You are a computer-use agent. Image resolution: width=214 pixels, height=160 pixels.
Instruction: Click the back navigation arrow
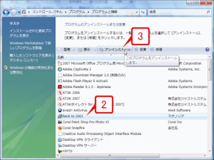[6, 12]
